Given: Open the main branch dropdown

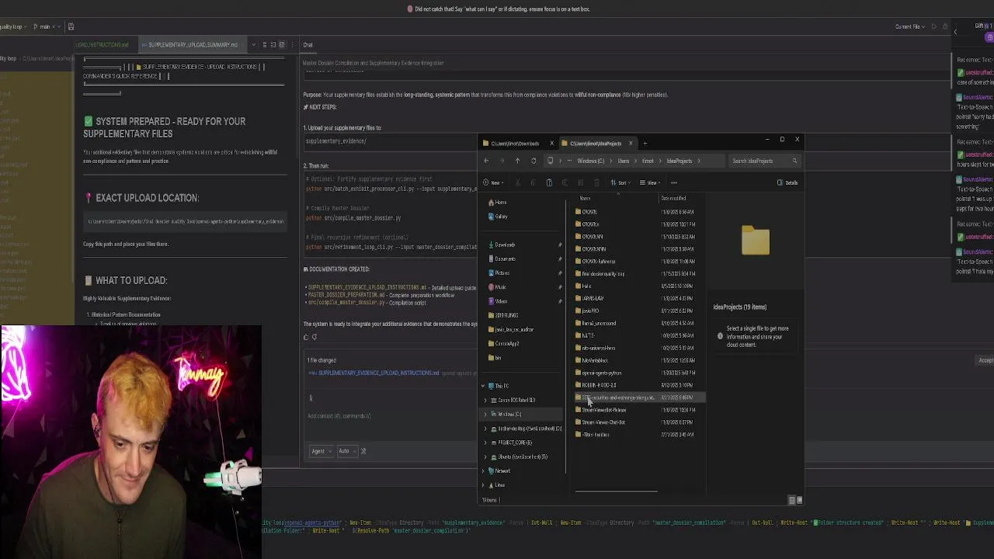Looking at the screenshot, I should click(x=45, y=26).
